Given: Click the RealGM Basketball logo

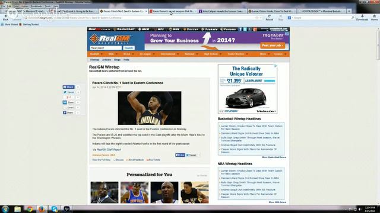Looking at the screenshot, I should tap(110, 40).
